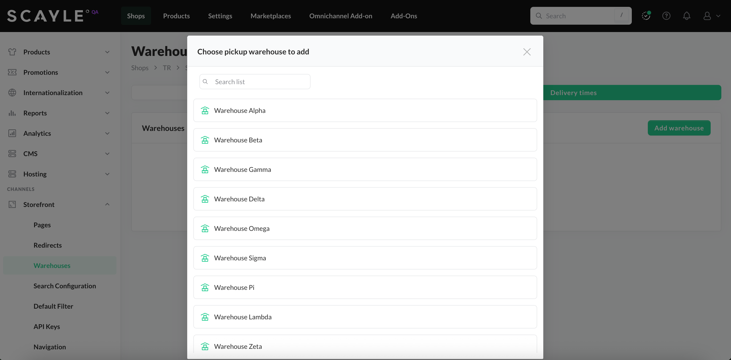Viewport: 731px width, 360px height.
Task: Collapse the Storefront channel section
Action: pyautogui.click(x=107, y=205)
